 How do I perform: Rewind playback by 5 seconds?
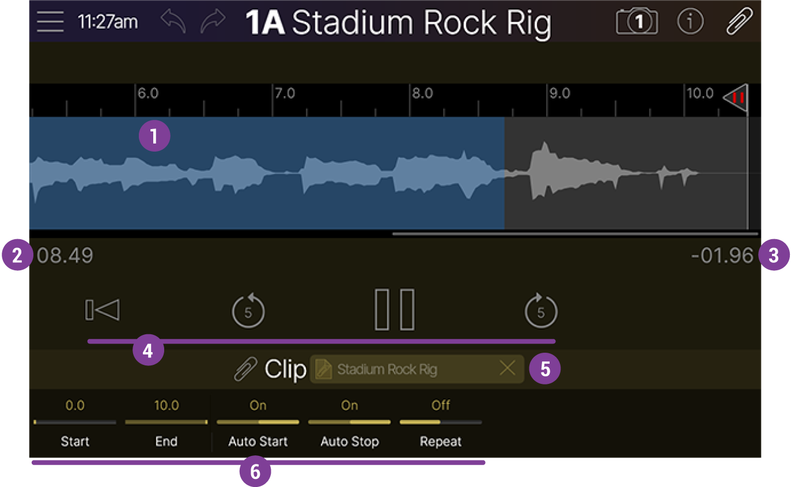pos(248,311)
